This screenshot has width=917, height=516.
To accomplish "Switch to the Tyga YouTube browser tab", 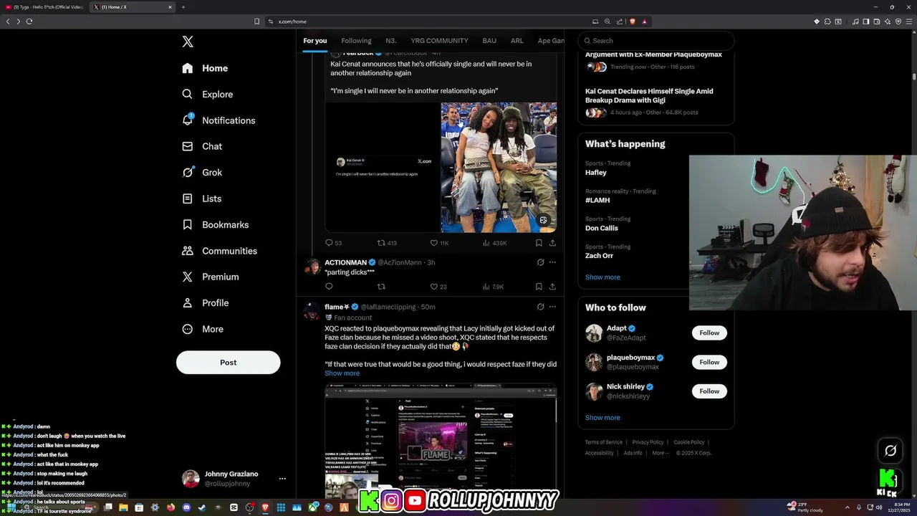I will click(x=44, y=7).
